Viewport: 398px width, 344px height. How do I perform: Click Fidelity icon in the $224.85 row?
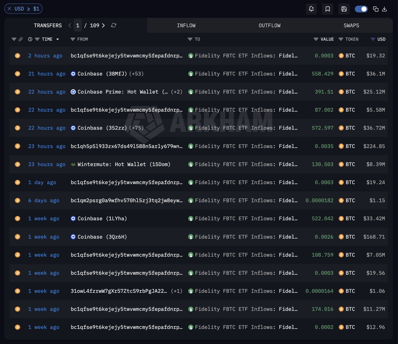tap(191, 146)
